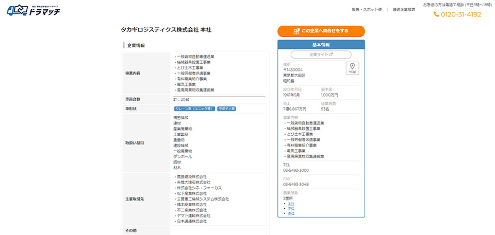This screenshot has height=235, width=495.
Task: Click client ヤマト運輸株式会社
Action: point(193,216)
